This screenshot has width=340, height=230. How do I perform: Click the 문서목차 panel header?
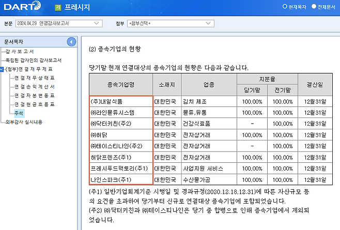coord(16,41)
